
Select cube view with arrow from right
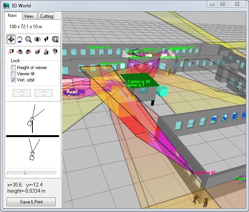(29, 51)
